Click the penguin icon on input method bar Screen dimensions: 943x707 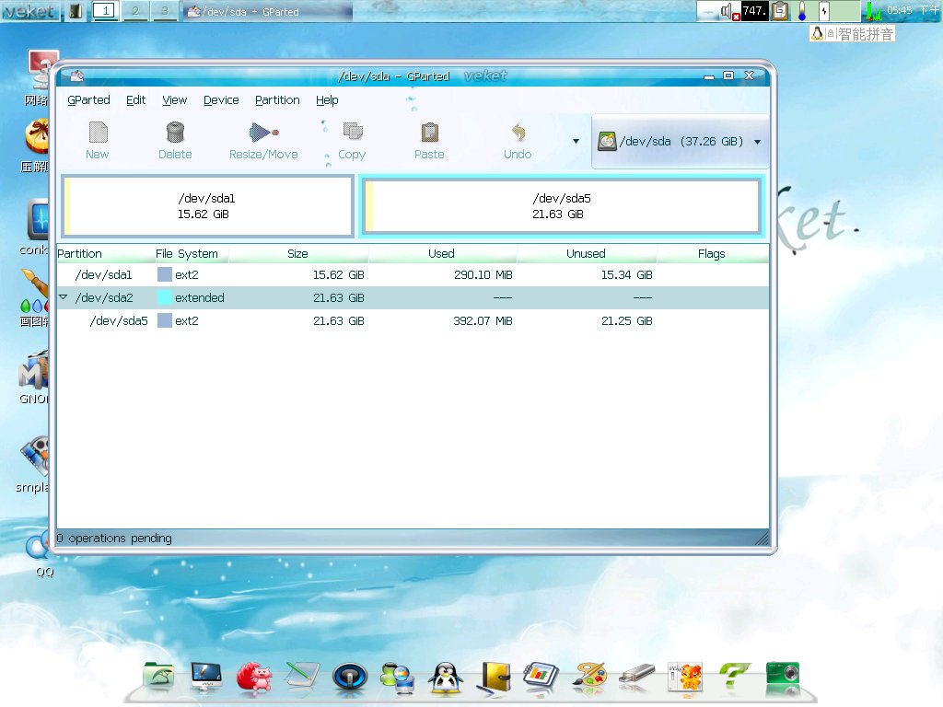818,34
